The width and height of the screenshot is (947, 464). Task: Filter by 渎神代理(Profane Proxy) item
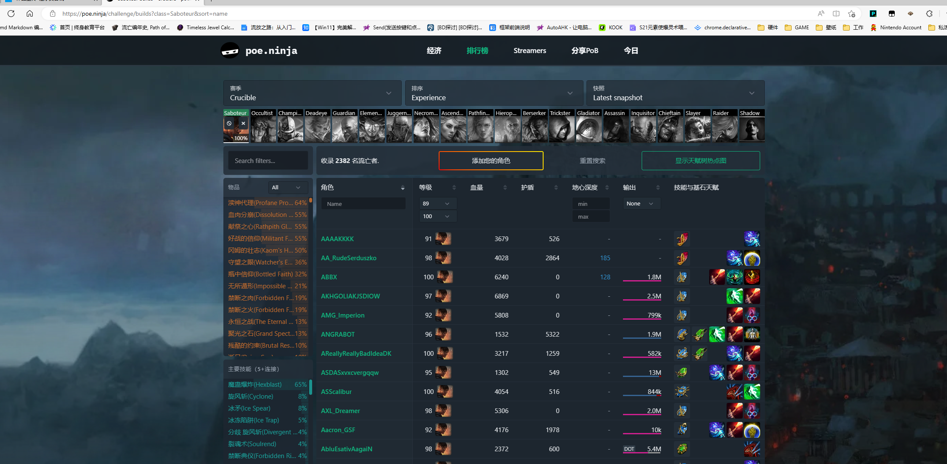(267, 202)
